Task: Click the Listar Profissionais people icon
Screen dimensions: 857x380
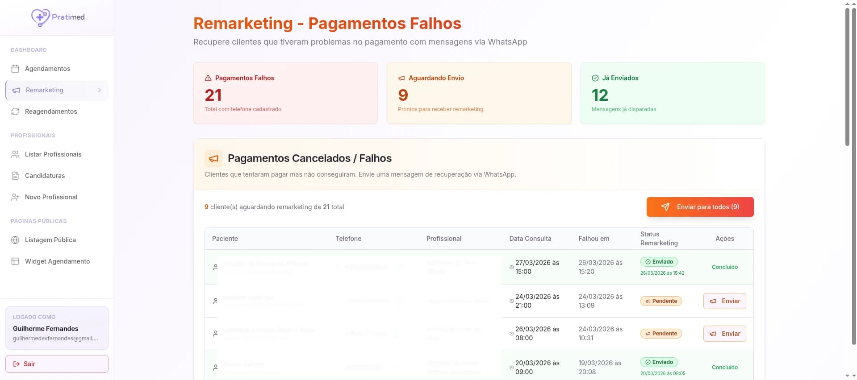Action: point(15,154)
